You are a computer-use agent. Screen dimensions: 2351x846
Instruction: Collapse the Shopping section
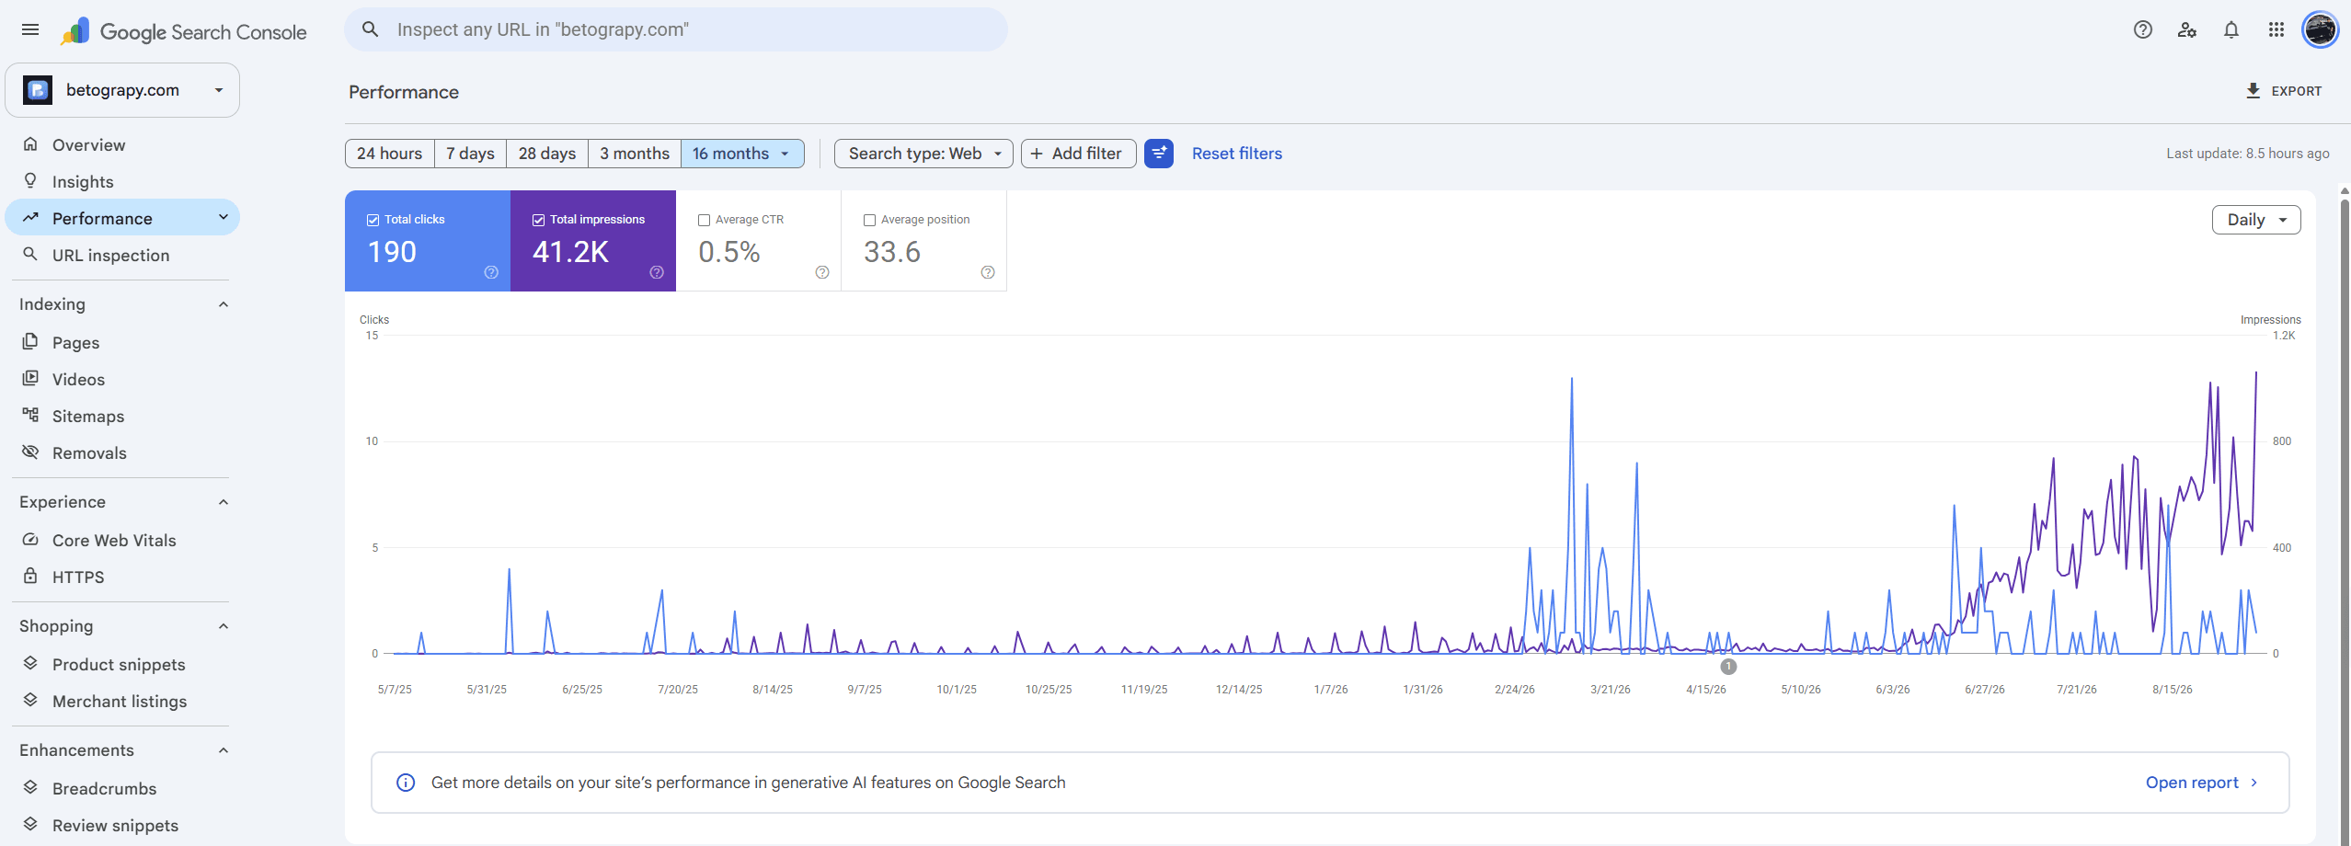point(224,626)
